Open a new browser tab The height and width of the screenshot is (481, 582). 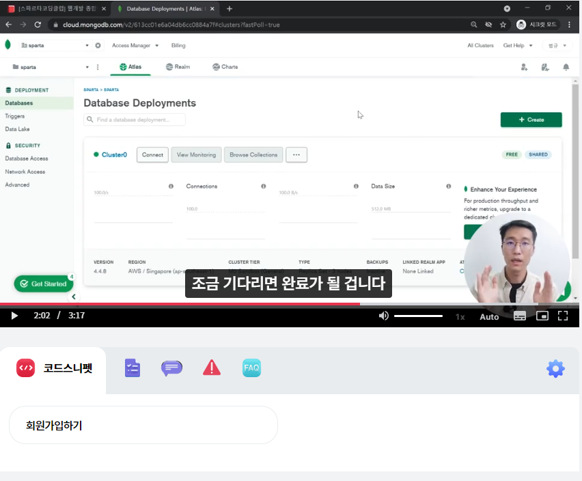click(x=230, y=8)
